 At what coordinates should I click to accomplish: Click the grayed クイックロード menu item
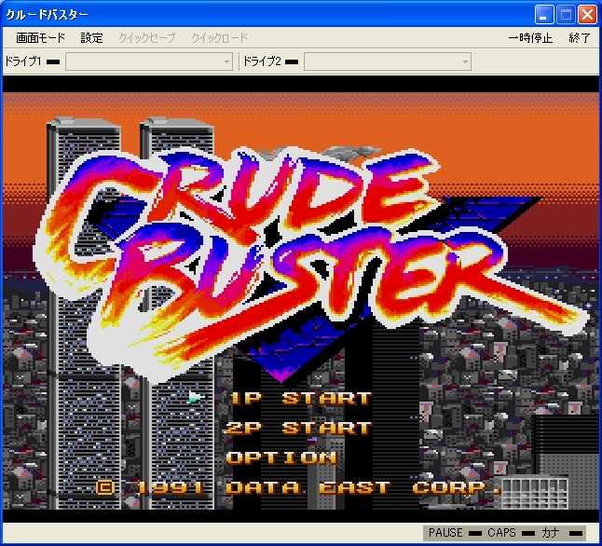click(x=220, y=38)
